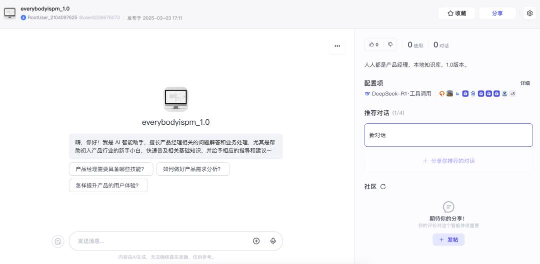This screenshot has height=264, width=540.
Task: Click the speech bubble community placeholder icon
Action: [448, 207]
